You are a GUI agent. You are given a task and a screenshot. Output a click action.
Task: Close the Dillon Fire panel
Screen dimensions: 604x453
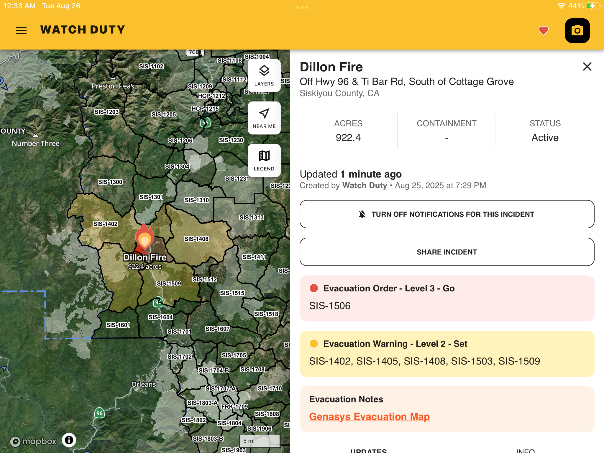[587, 67]
